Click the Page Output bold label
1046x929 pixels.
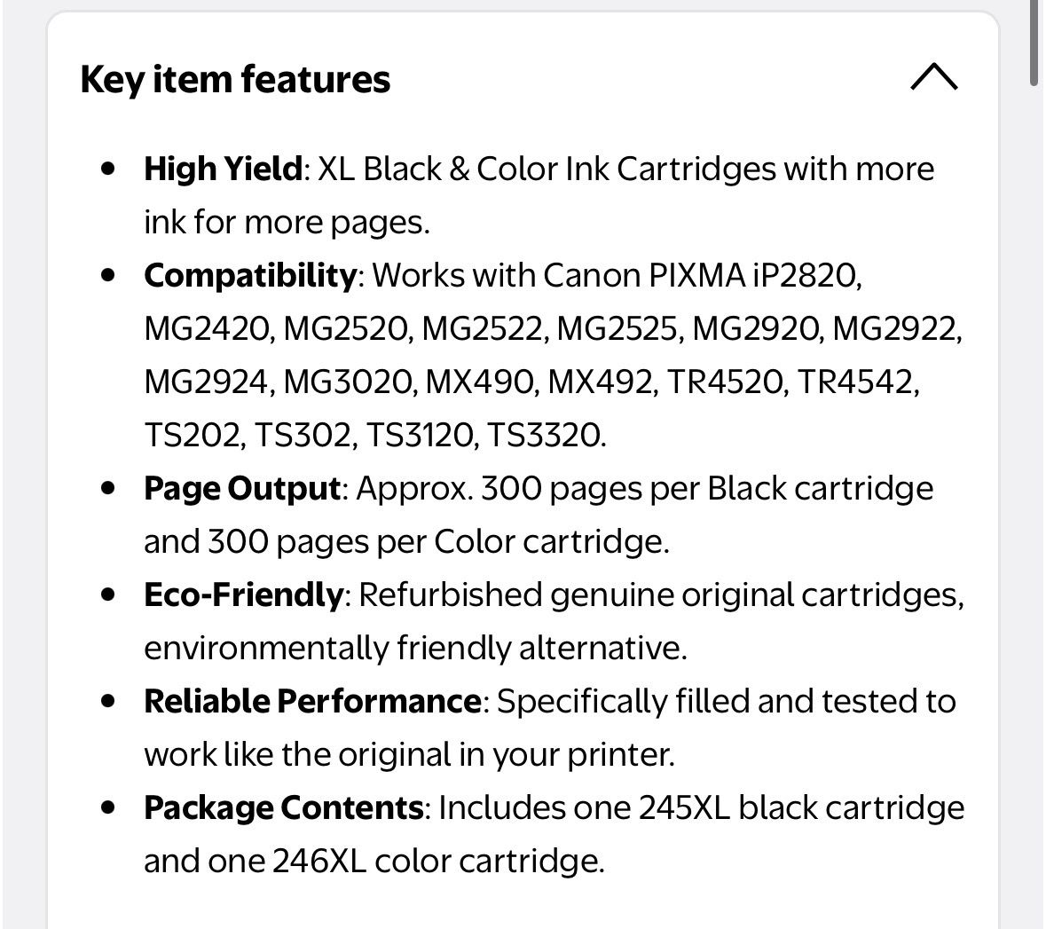point(242,488)
